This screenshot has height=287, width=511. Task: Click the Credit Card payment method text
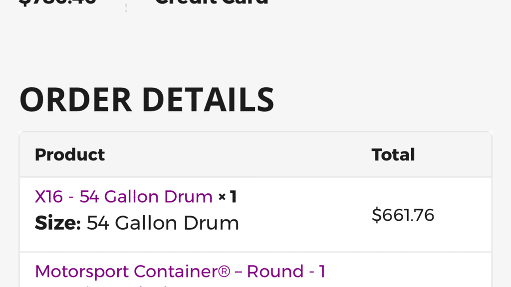coord(211,2)
